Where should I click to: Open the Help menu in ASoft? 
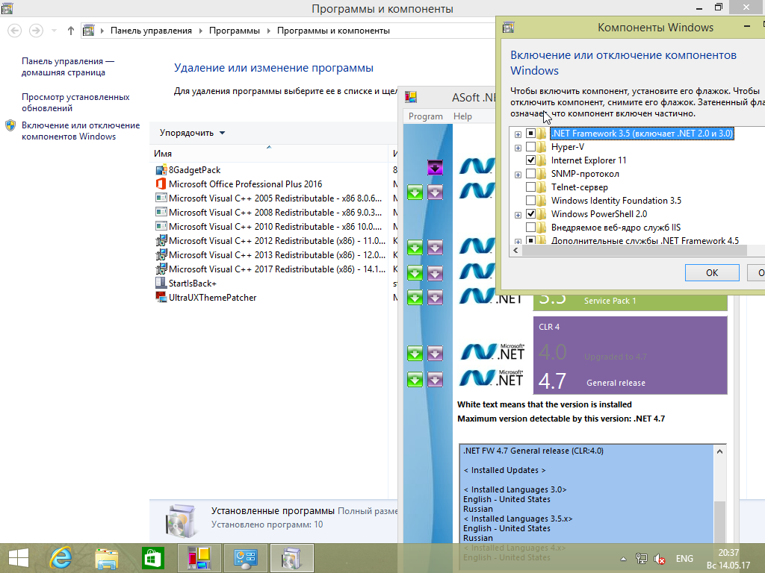(462, 116)
